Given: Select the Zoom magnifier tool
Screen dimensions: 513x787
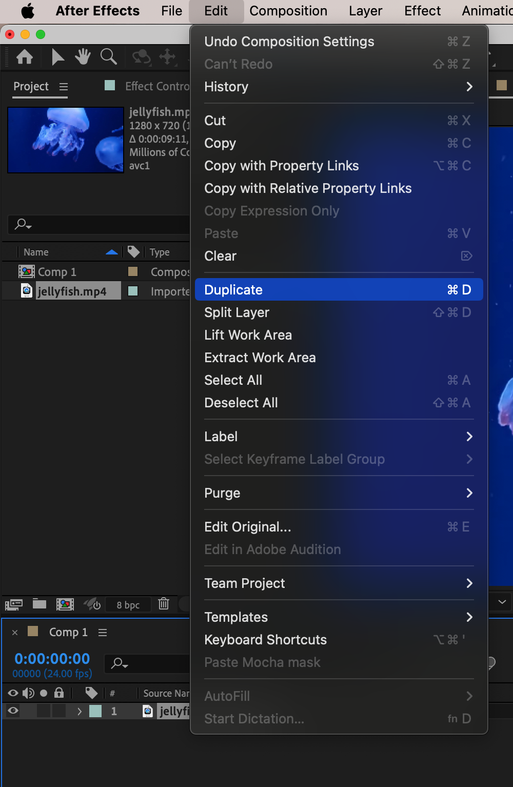Looking at the screenshot, I should [x=108, y=56].
